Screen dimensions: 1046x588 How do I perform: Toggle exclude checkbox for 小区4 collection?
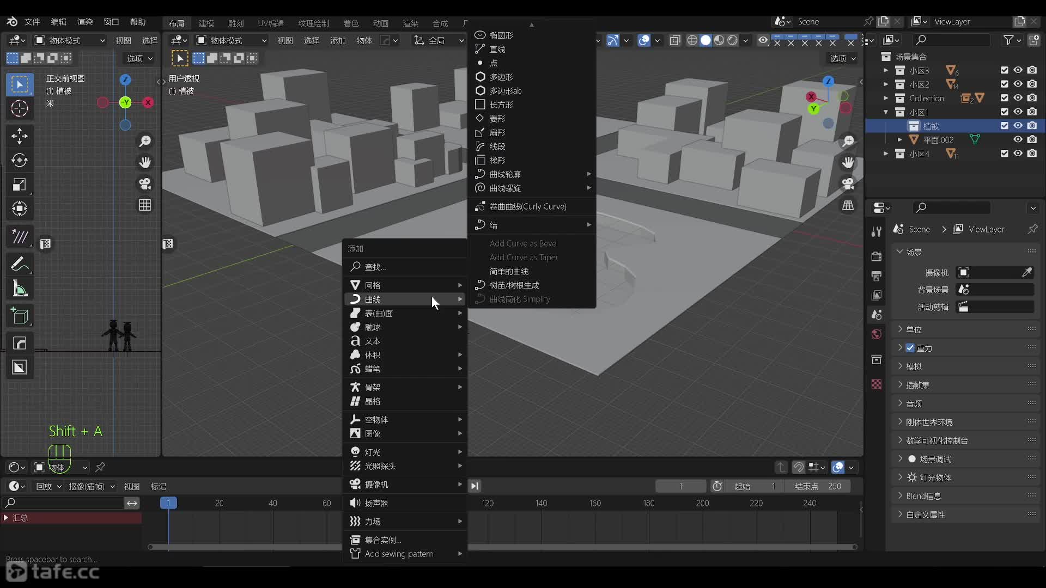point(1005,154)
